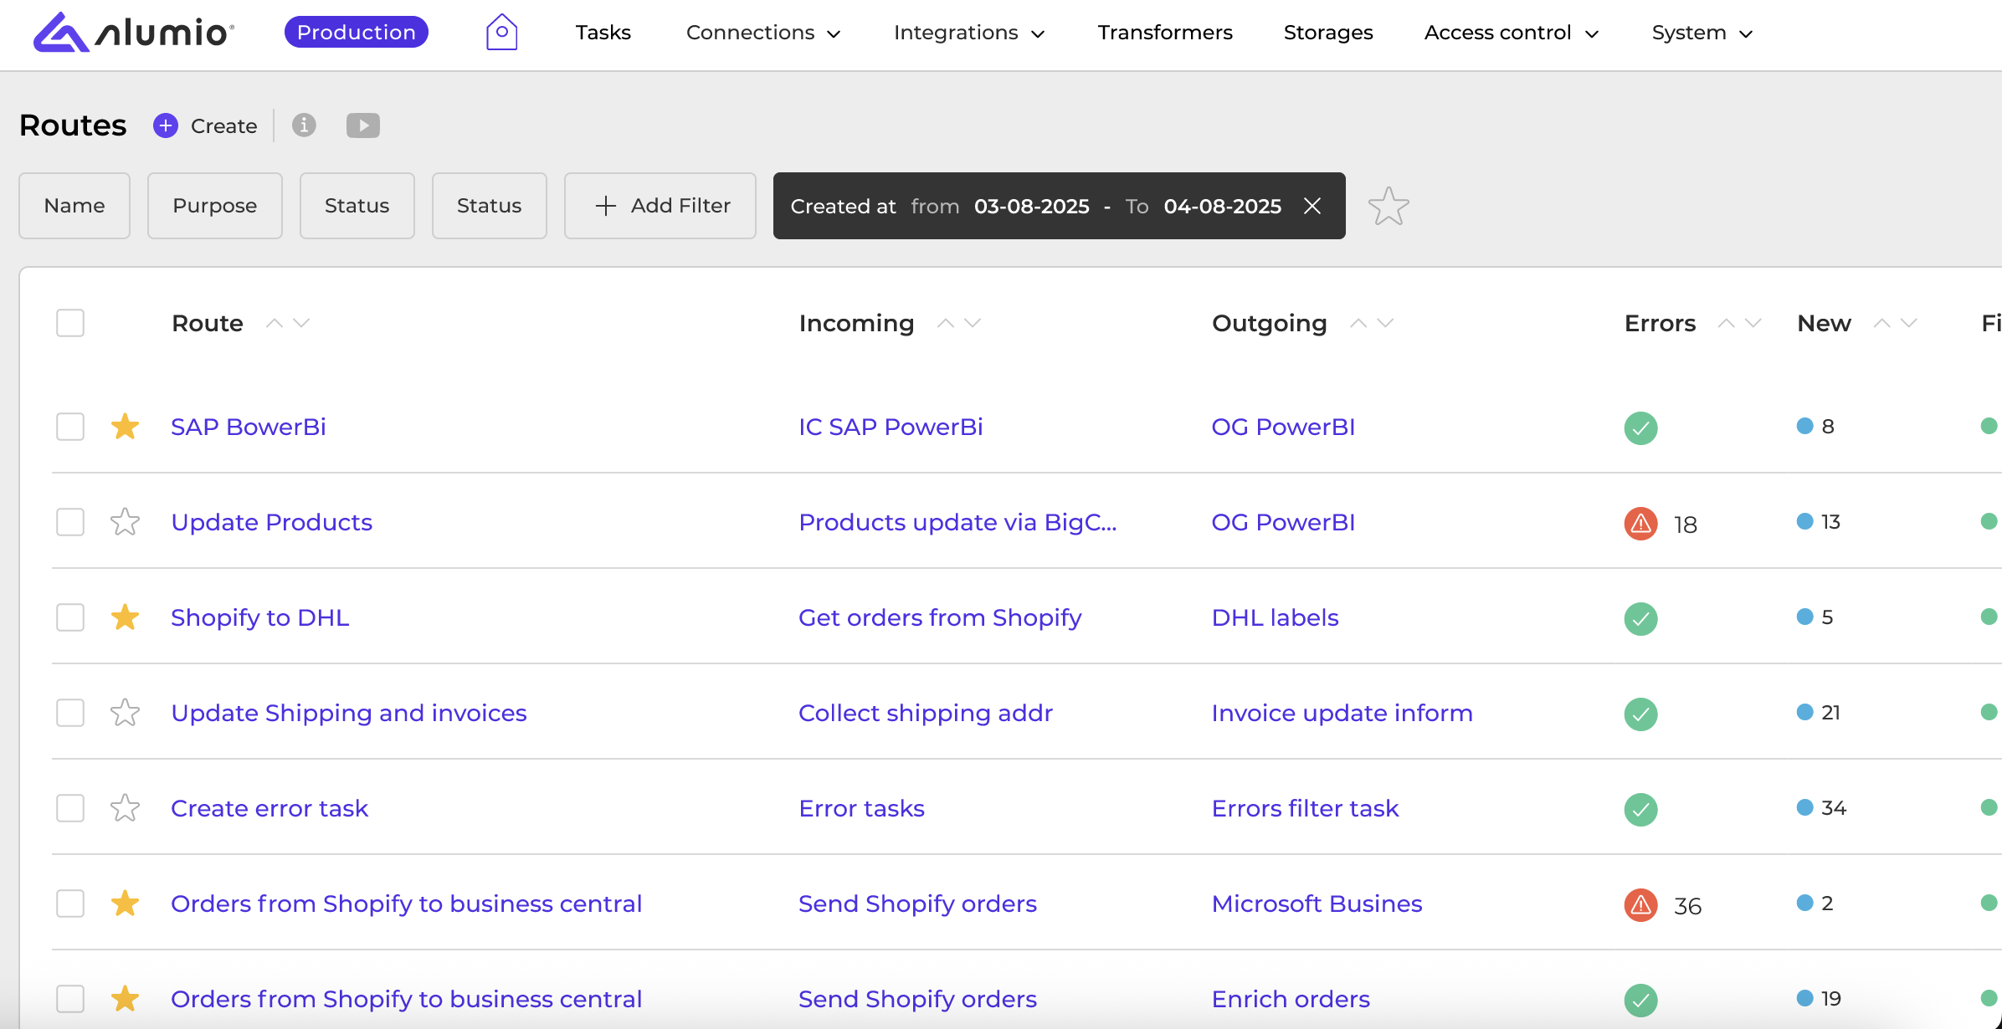Open the Integrations dropdown menu

pyautogui.click(x=968, y=33)
